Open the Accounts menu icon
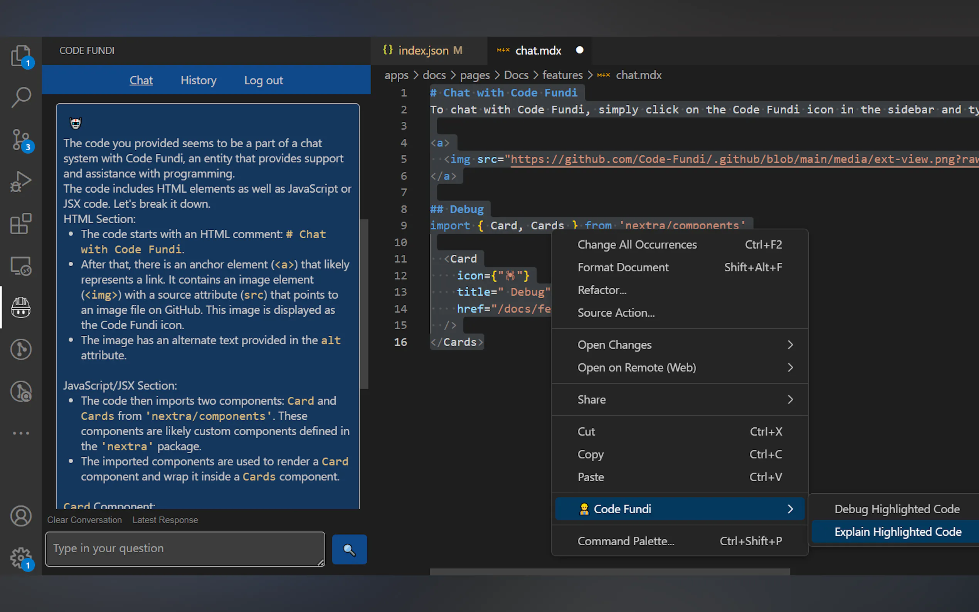This screenshot has height=612, width=979. click(21, 516)
